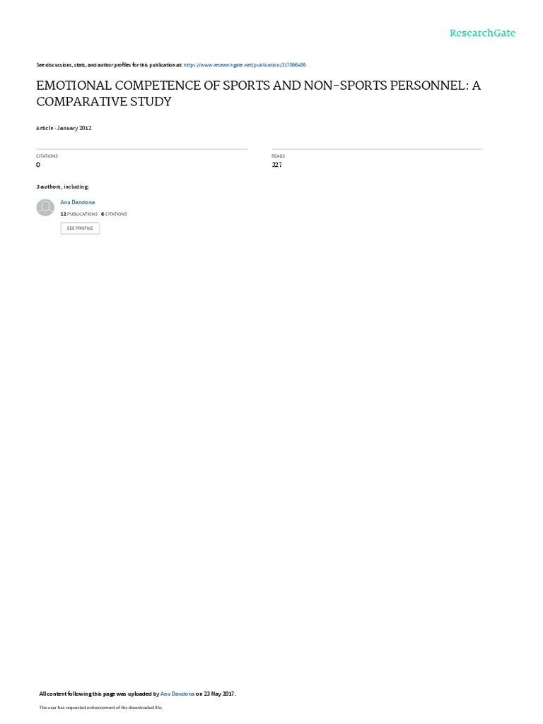Click the 'Article · January 2012' text
The width and height of the screenshot is (543, 724).
[64, 128]
